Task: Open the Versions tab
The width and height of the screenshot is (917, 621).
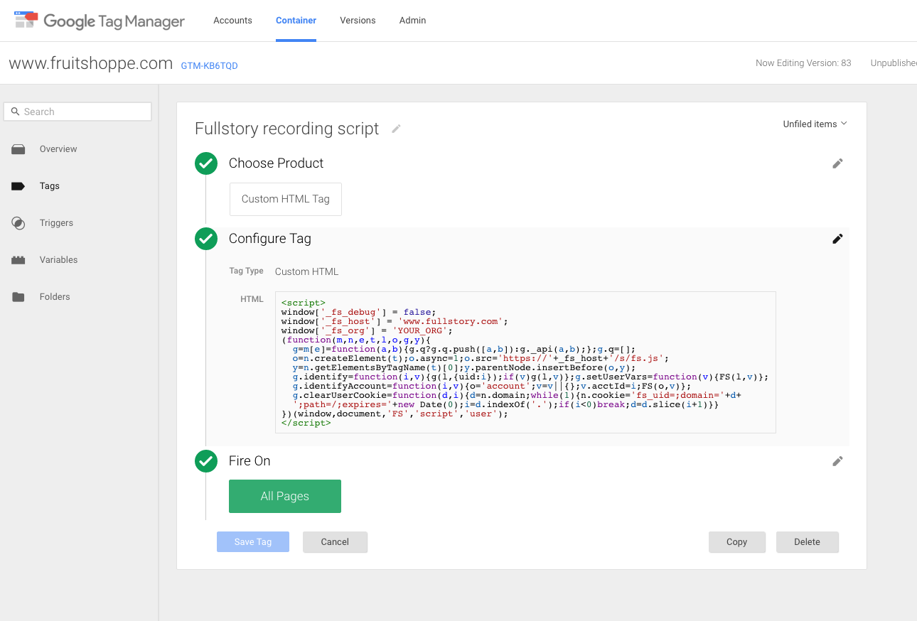Action: pyautogui.click(x=358, y=21)
